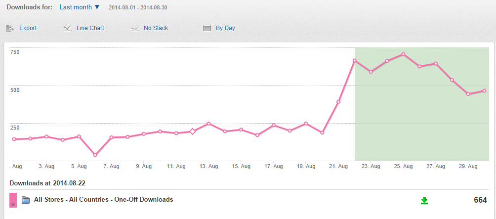Click the Line Chart icon
This screenshot has height=219, width=496.
tap(67, 28)
